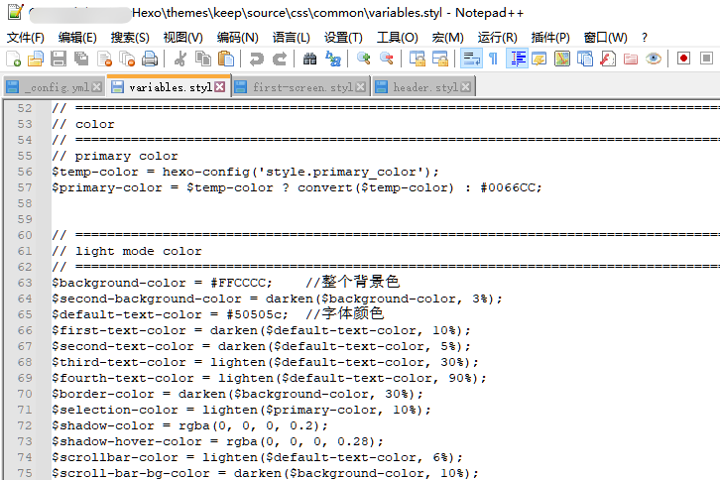Toggle file monitoring with the eye icon

654,59
